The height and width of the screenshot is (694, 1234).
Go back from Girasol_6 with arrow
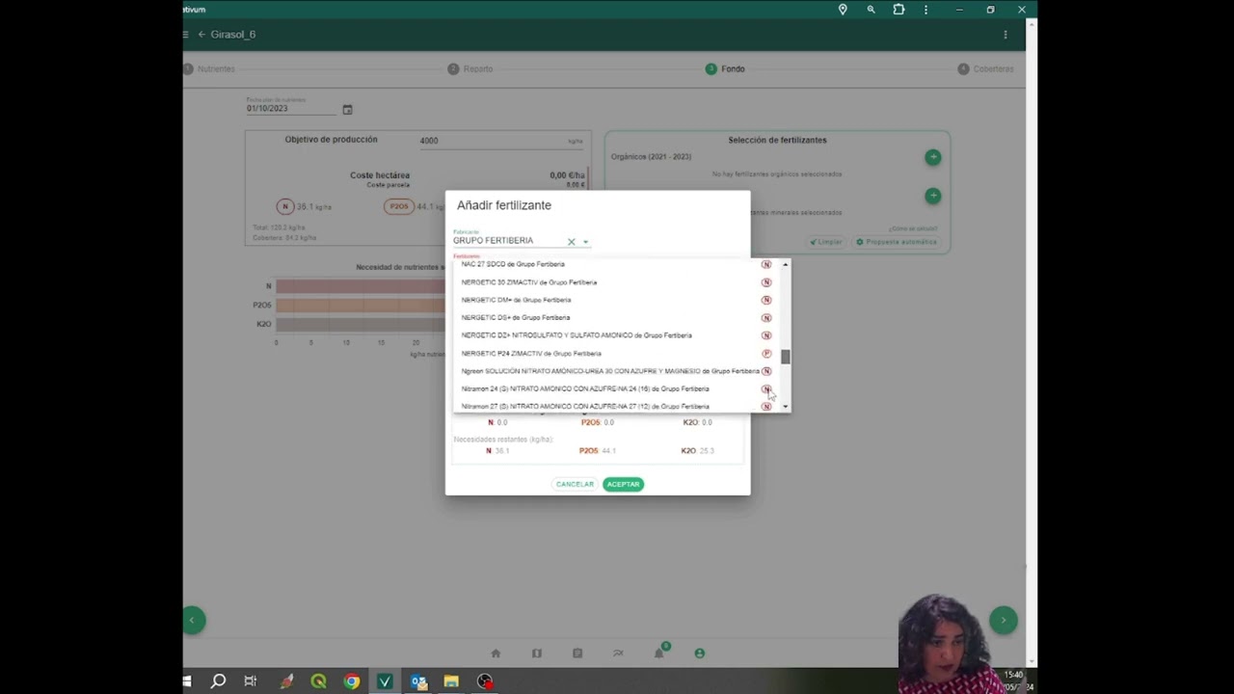201,35
